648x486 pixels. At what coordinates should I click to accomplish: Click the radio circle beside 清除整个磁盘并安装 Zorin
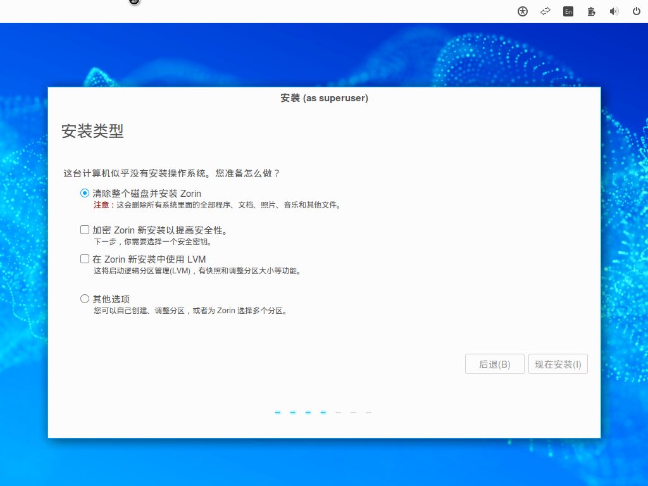pyautogui.click(x=84, y=193)
